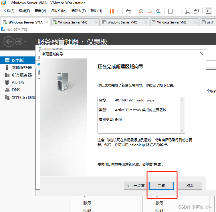This screenshot has width=216, height=212.
Task: Switch to Unity mode icon
Action: coord(196,11)
